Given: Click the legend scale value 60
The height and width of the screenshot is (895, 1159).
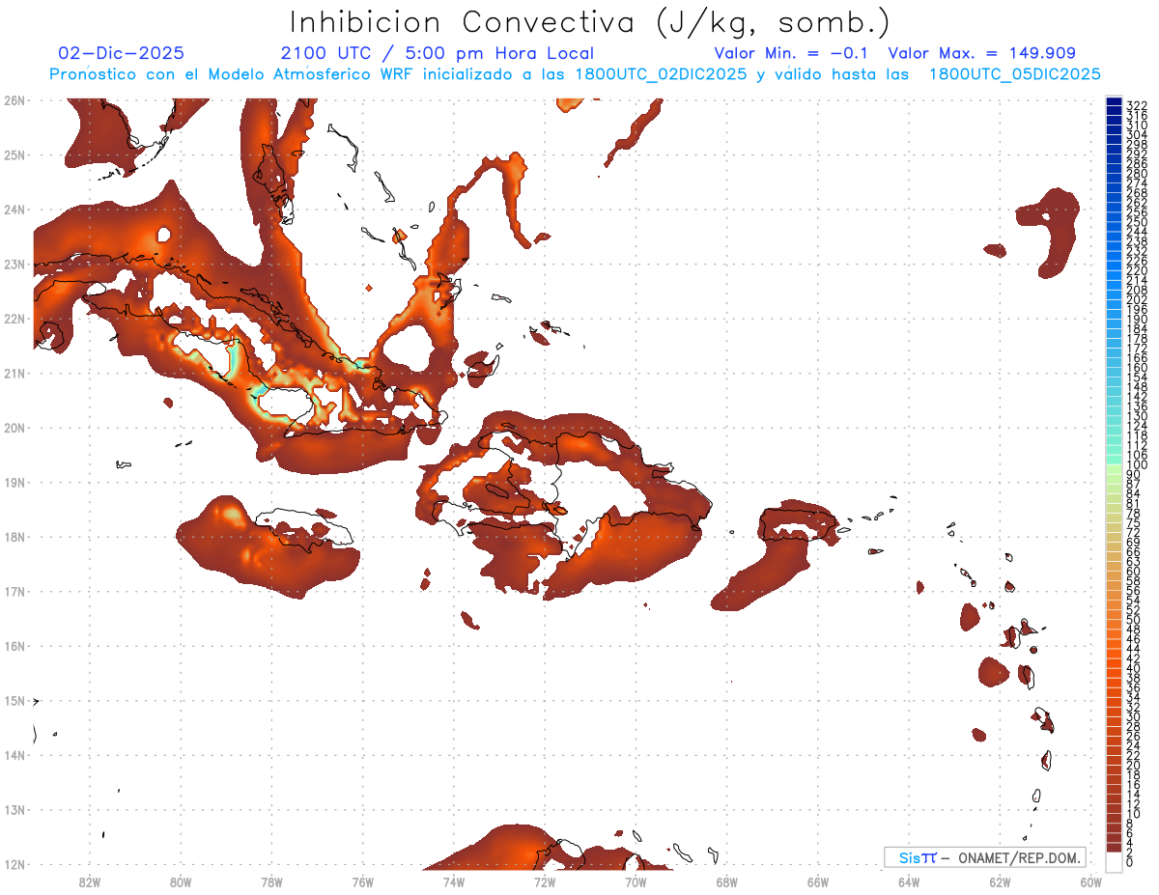Looking at the screenshot, I should 1134,572.
